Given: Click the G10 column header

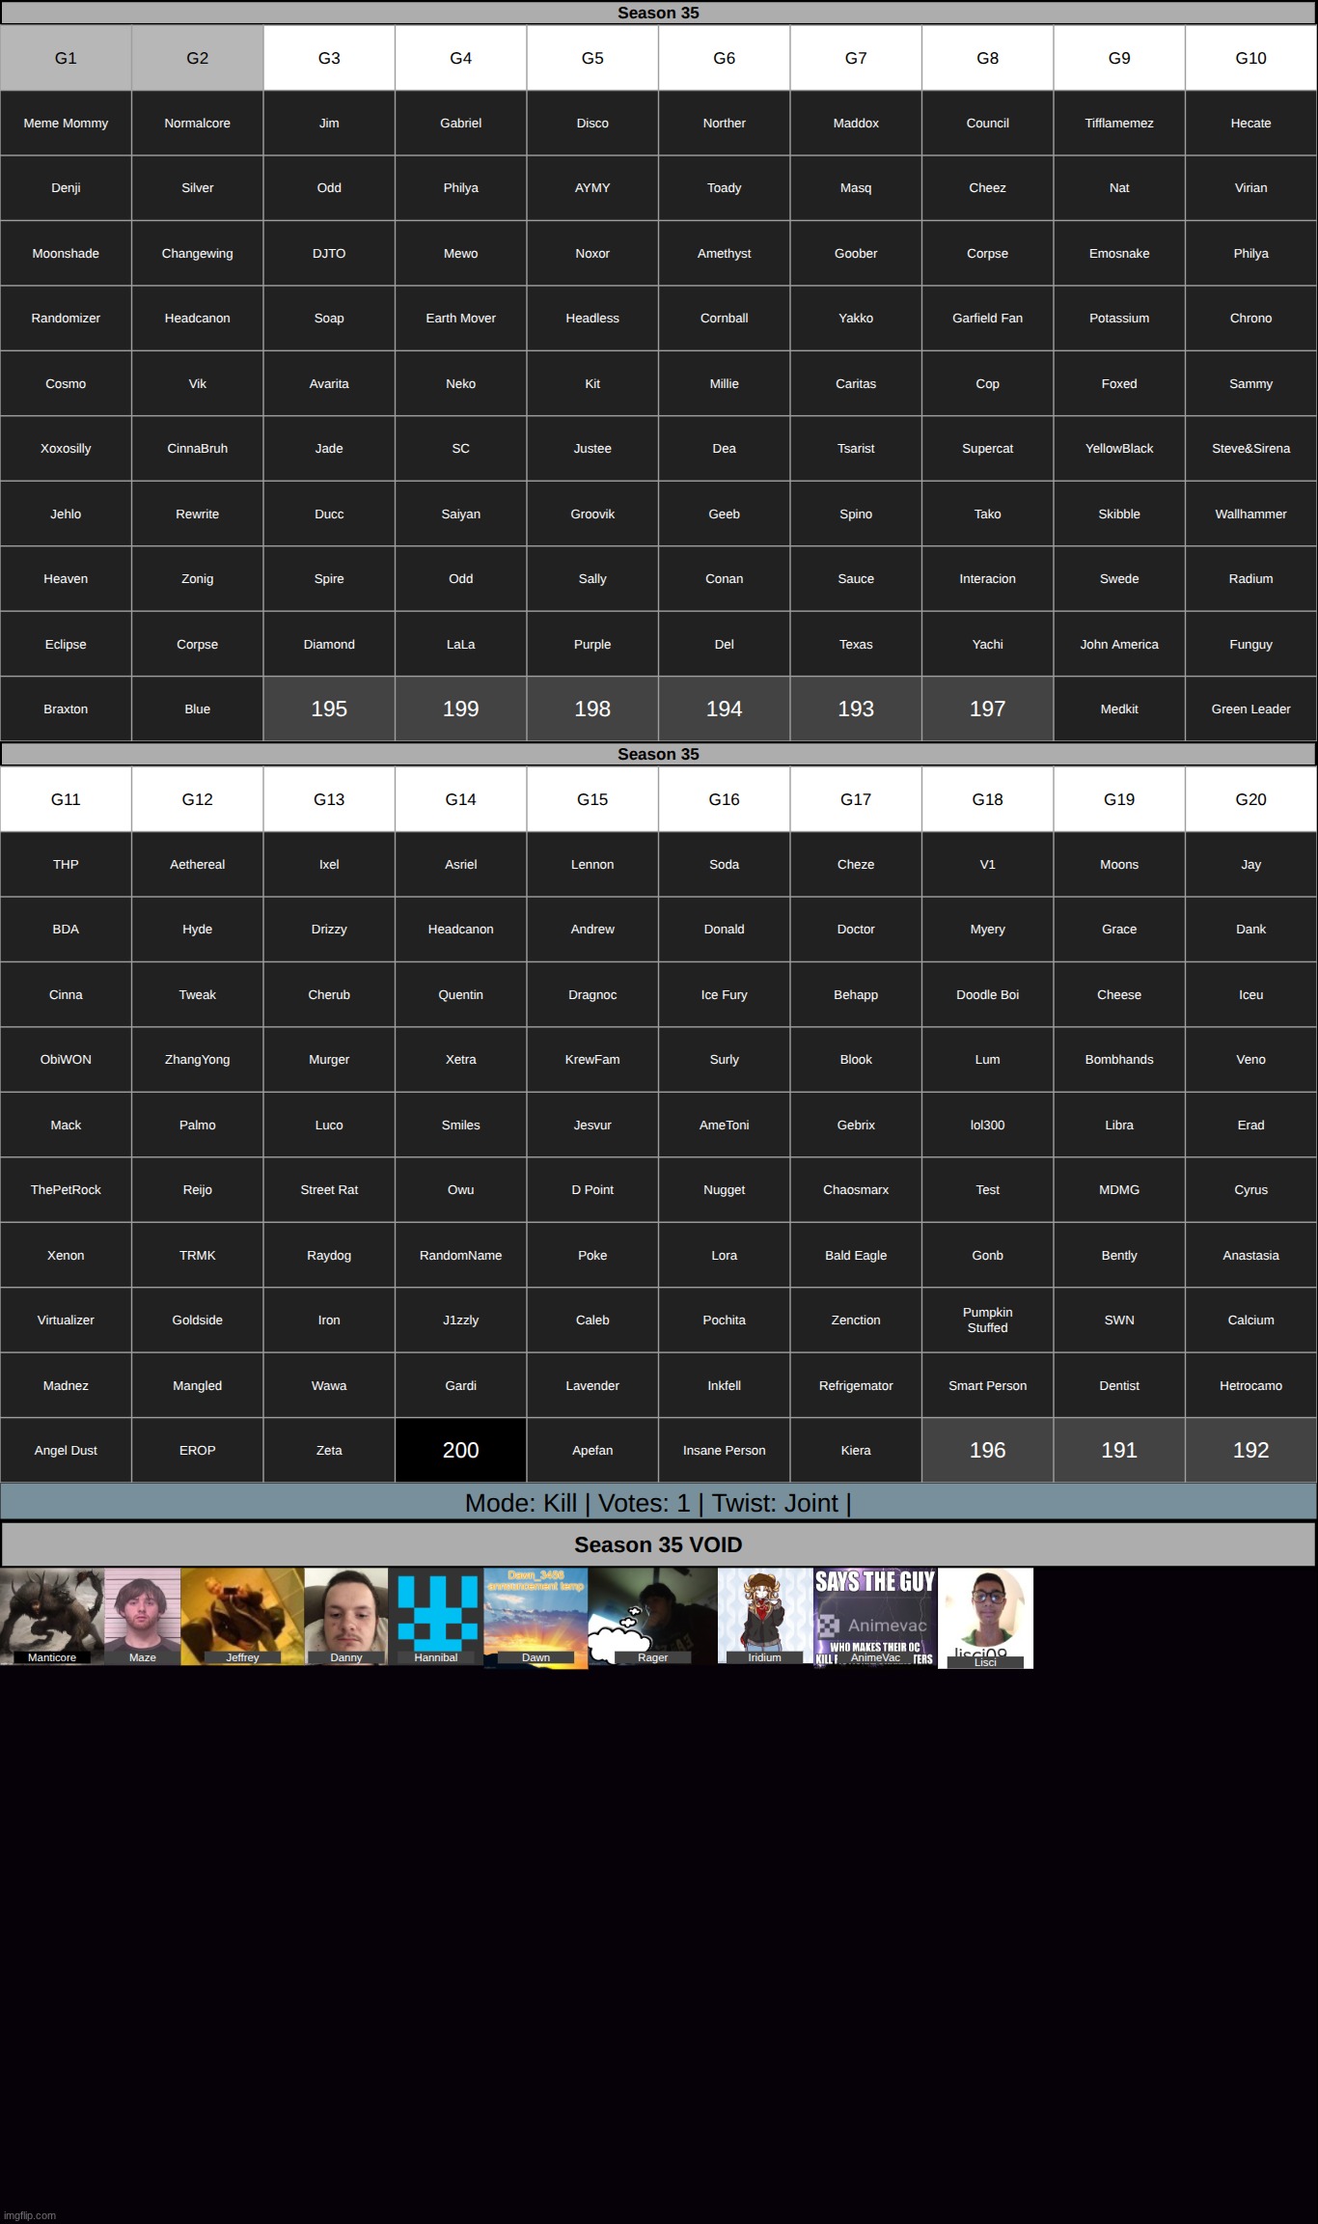Looking at the screenshot, I should [1250, 58].
